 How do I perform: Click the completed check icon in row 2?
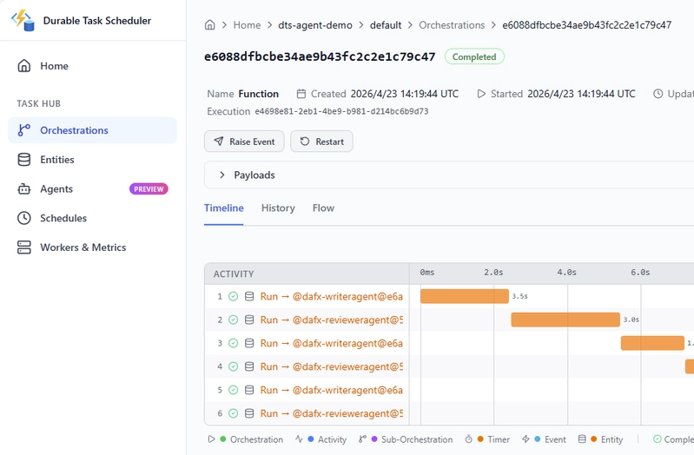click(234, 320)
